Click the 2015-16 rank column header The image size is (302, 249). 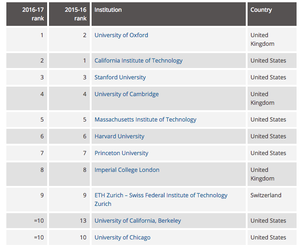[x=75, y=14]
